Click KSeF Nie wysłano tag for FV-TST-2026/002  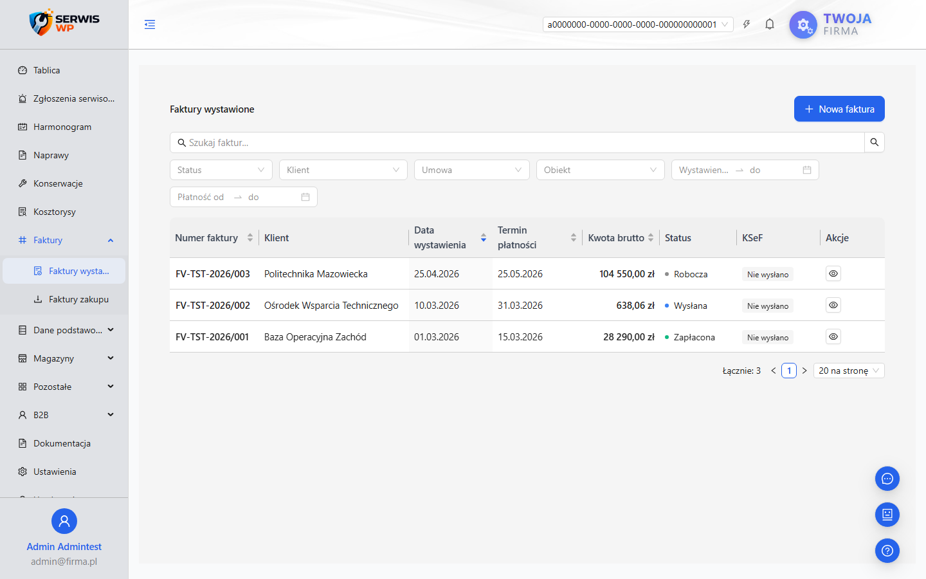pyautogui.click(x=768, y=306)
